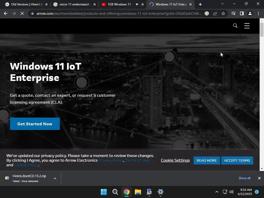Open new tab

[x=200, y=4]
